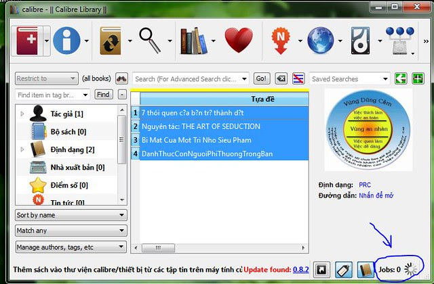The height and width of the screenshot is (284, 434).
Task: Click the Find button
Action: (x=104, y=95)
